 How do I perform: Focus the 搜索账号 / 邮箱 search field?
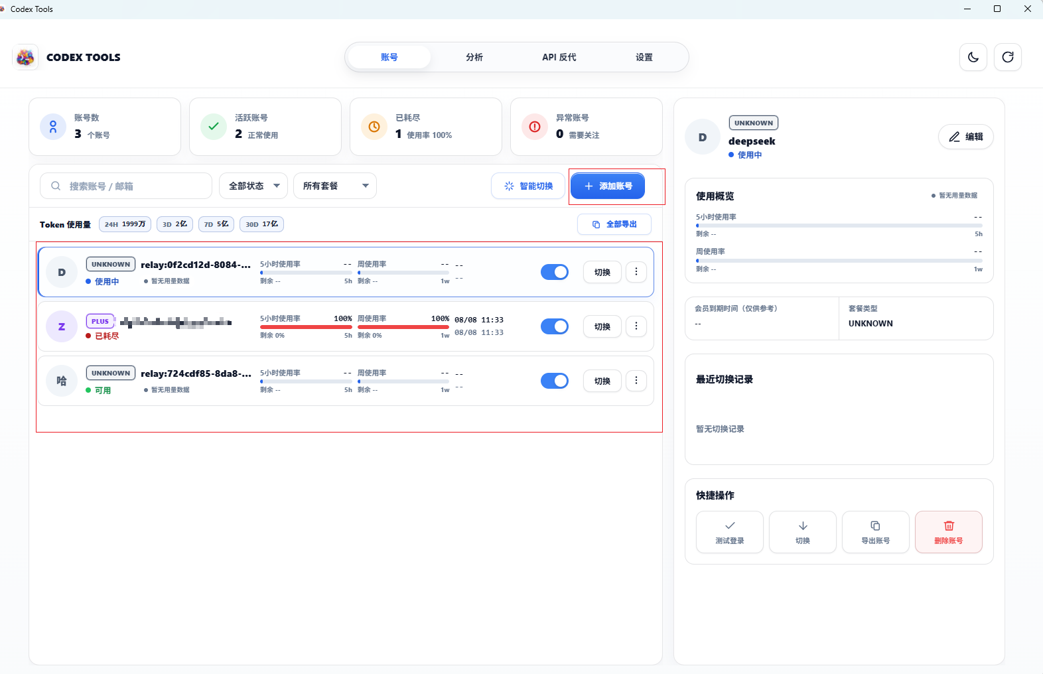coord(126,186)
